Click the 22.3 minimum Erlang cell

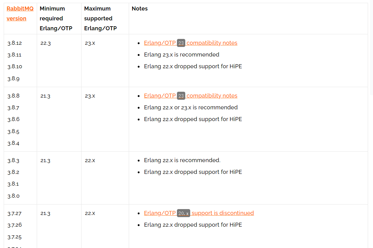point(45,43)
